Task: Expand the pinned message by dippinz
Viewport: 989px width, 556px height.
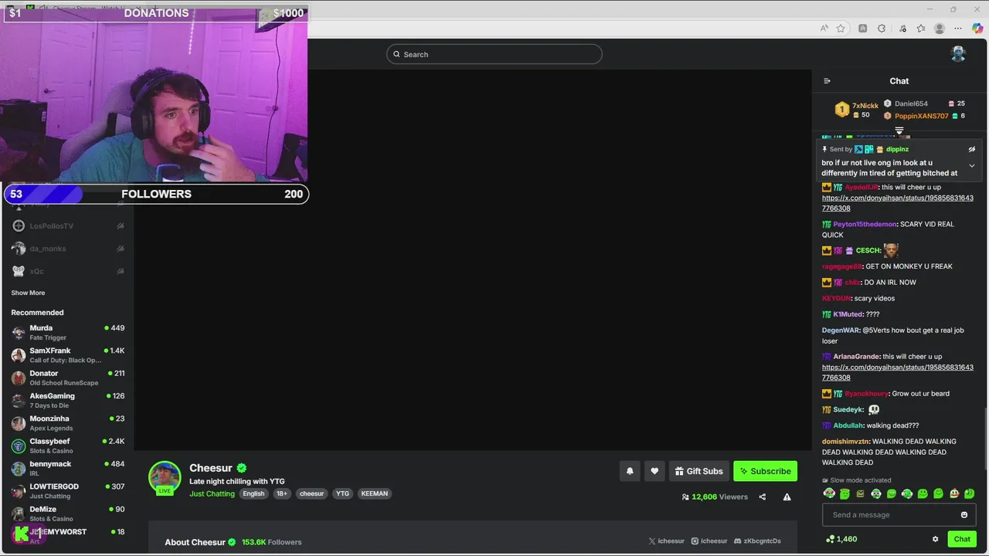Action: [x=972, y=166]
